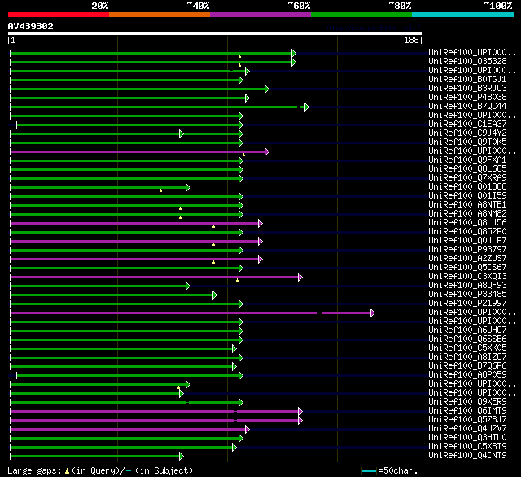
Task: Select the UniRef100_A6UHC7 label
Action: [x=467, y=330]
